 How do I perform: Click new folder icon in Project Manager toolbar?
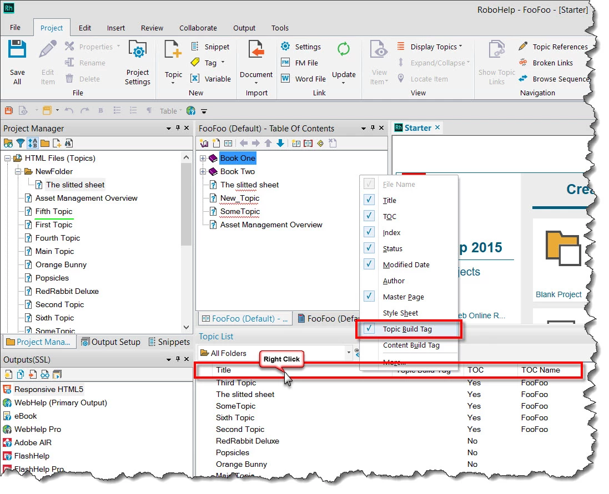(45, 144)
